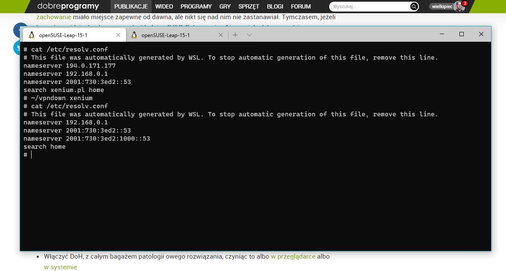The height and width of the screenshot is (271, 506).
Task: Click 'nameserver 194.0.171.177' line
Action: point(69,66)
